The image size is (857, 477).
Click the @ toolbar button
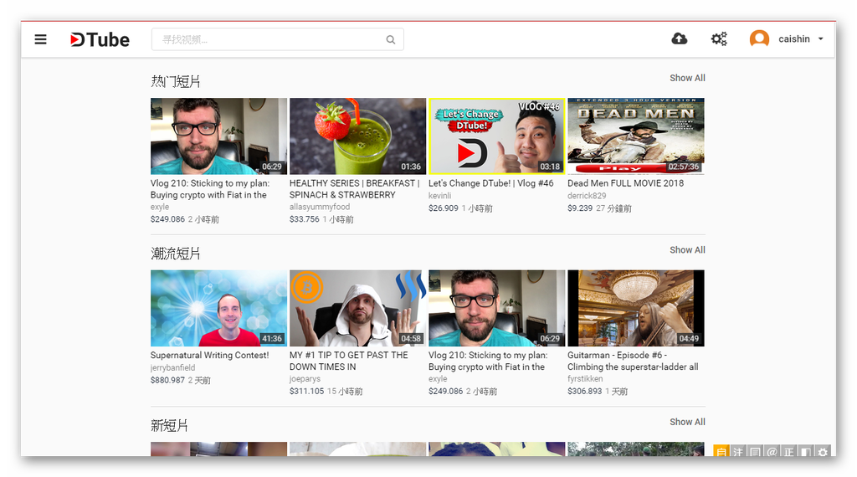click(x=772, y=451)
